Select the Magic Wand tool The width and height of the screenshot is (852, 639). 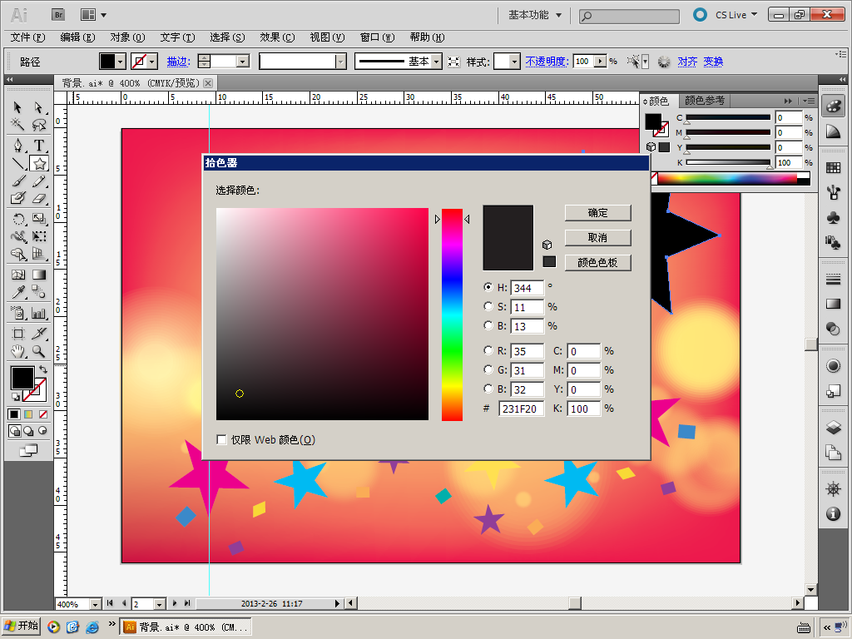17,125
